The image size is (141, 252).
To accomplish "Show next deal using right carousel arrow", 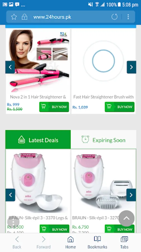I will (131, 195).
